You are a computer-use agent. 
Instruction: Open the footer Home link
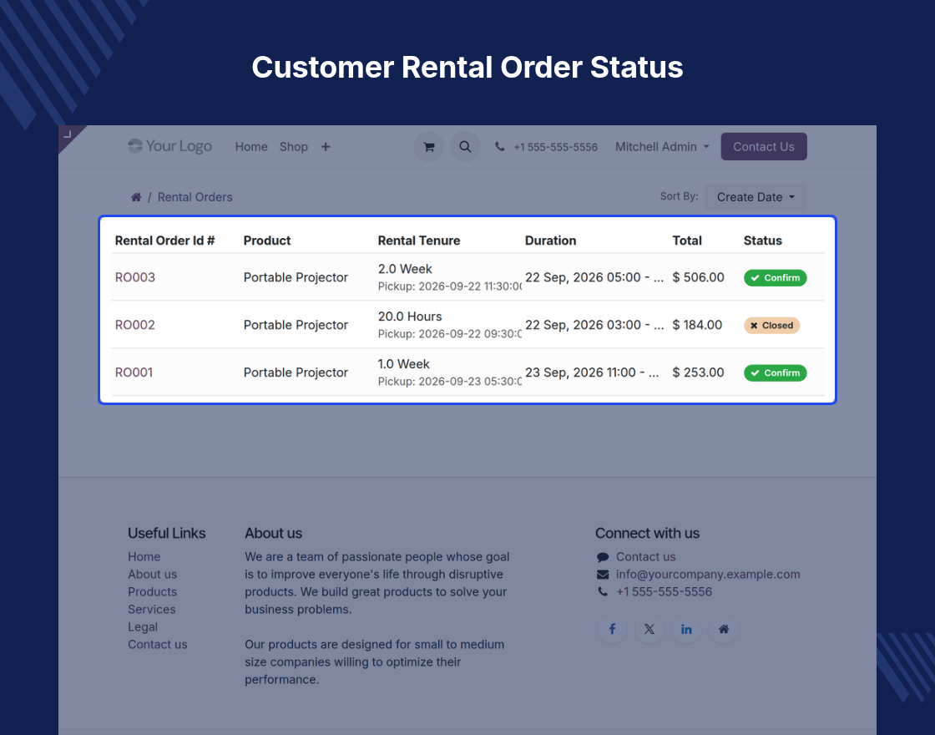pyautogui.click(x=144, y=556)
